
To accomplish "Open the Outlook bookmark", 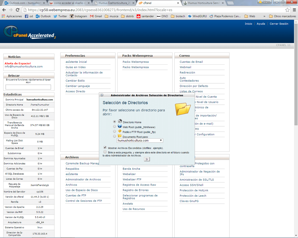I will 43,16.
